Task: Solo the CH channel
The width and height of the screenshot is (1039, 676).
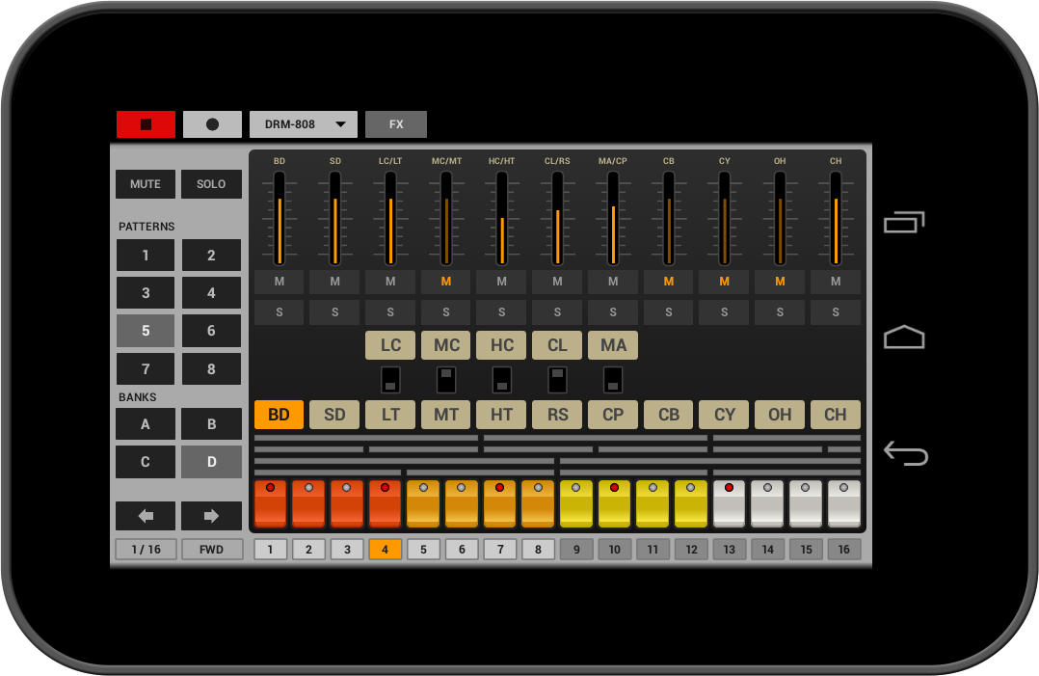Action: pos(836,312)
